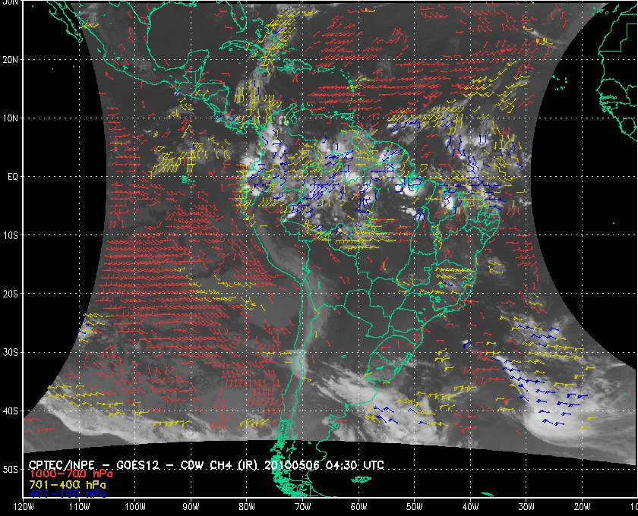Click the 120W longitude axis label

(x=23, y=507)
